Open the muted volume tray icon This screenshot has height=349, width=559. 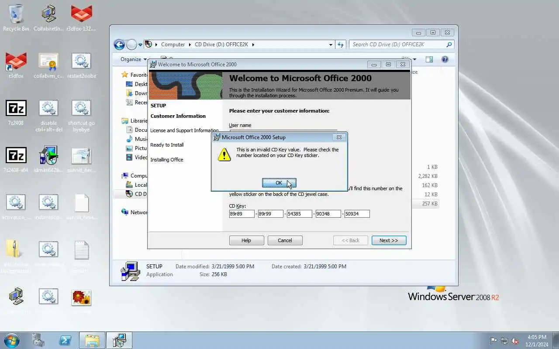(515, 341)
